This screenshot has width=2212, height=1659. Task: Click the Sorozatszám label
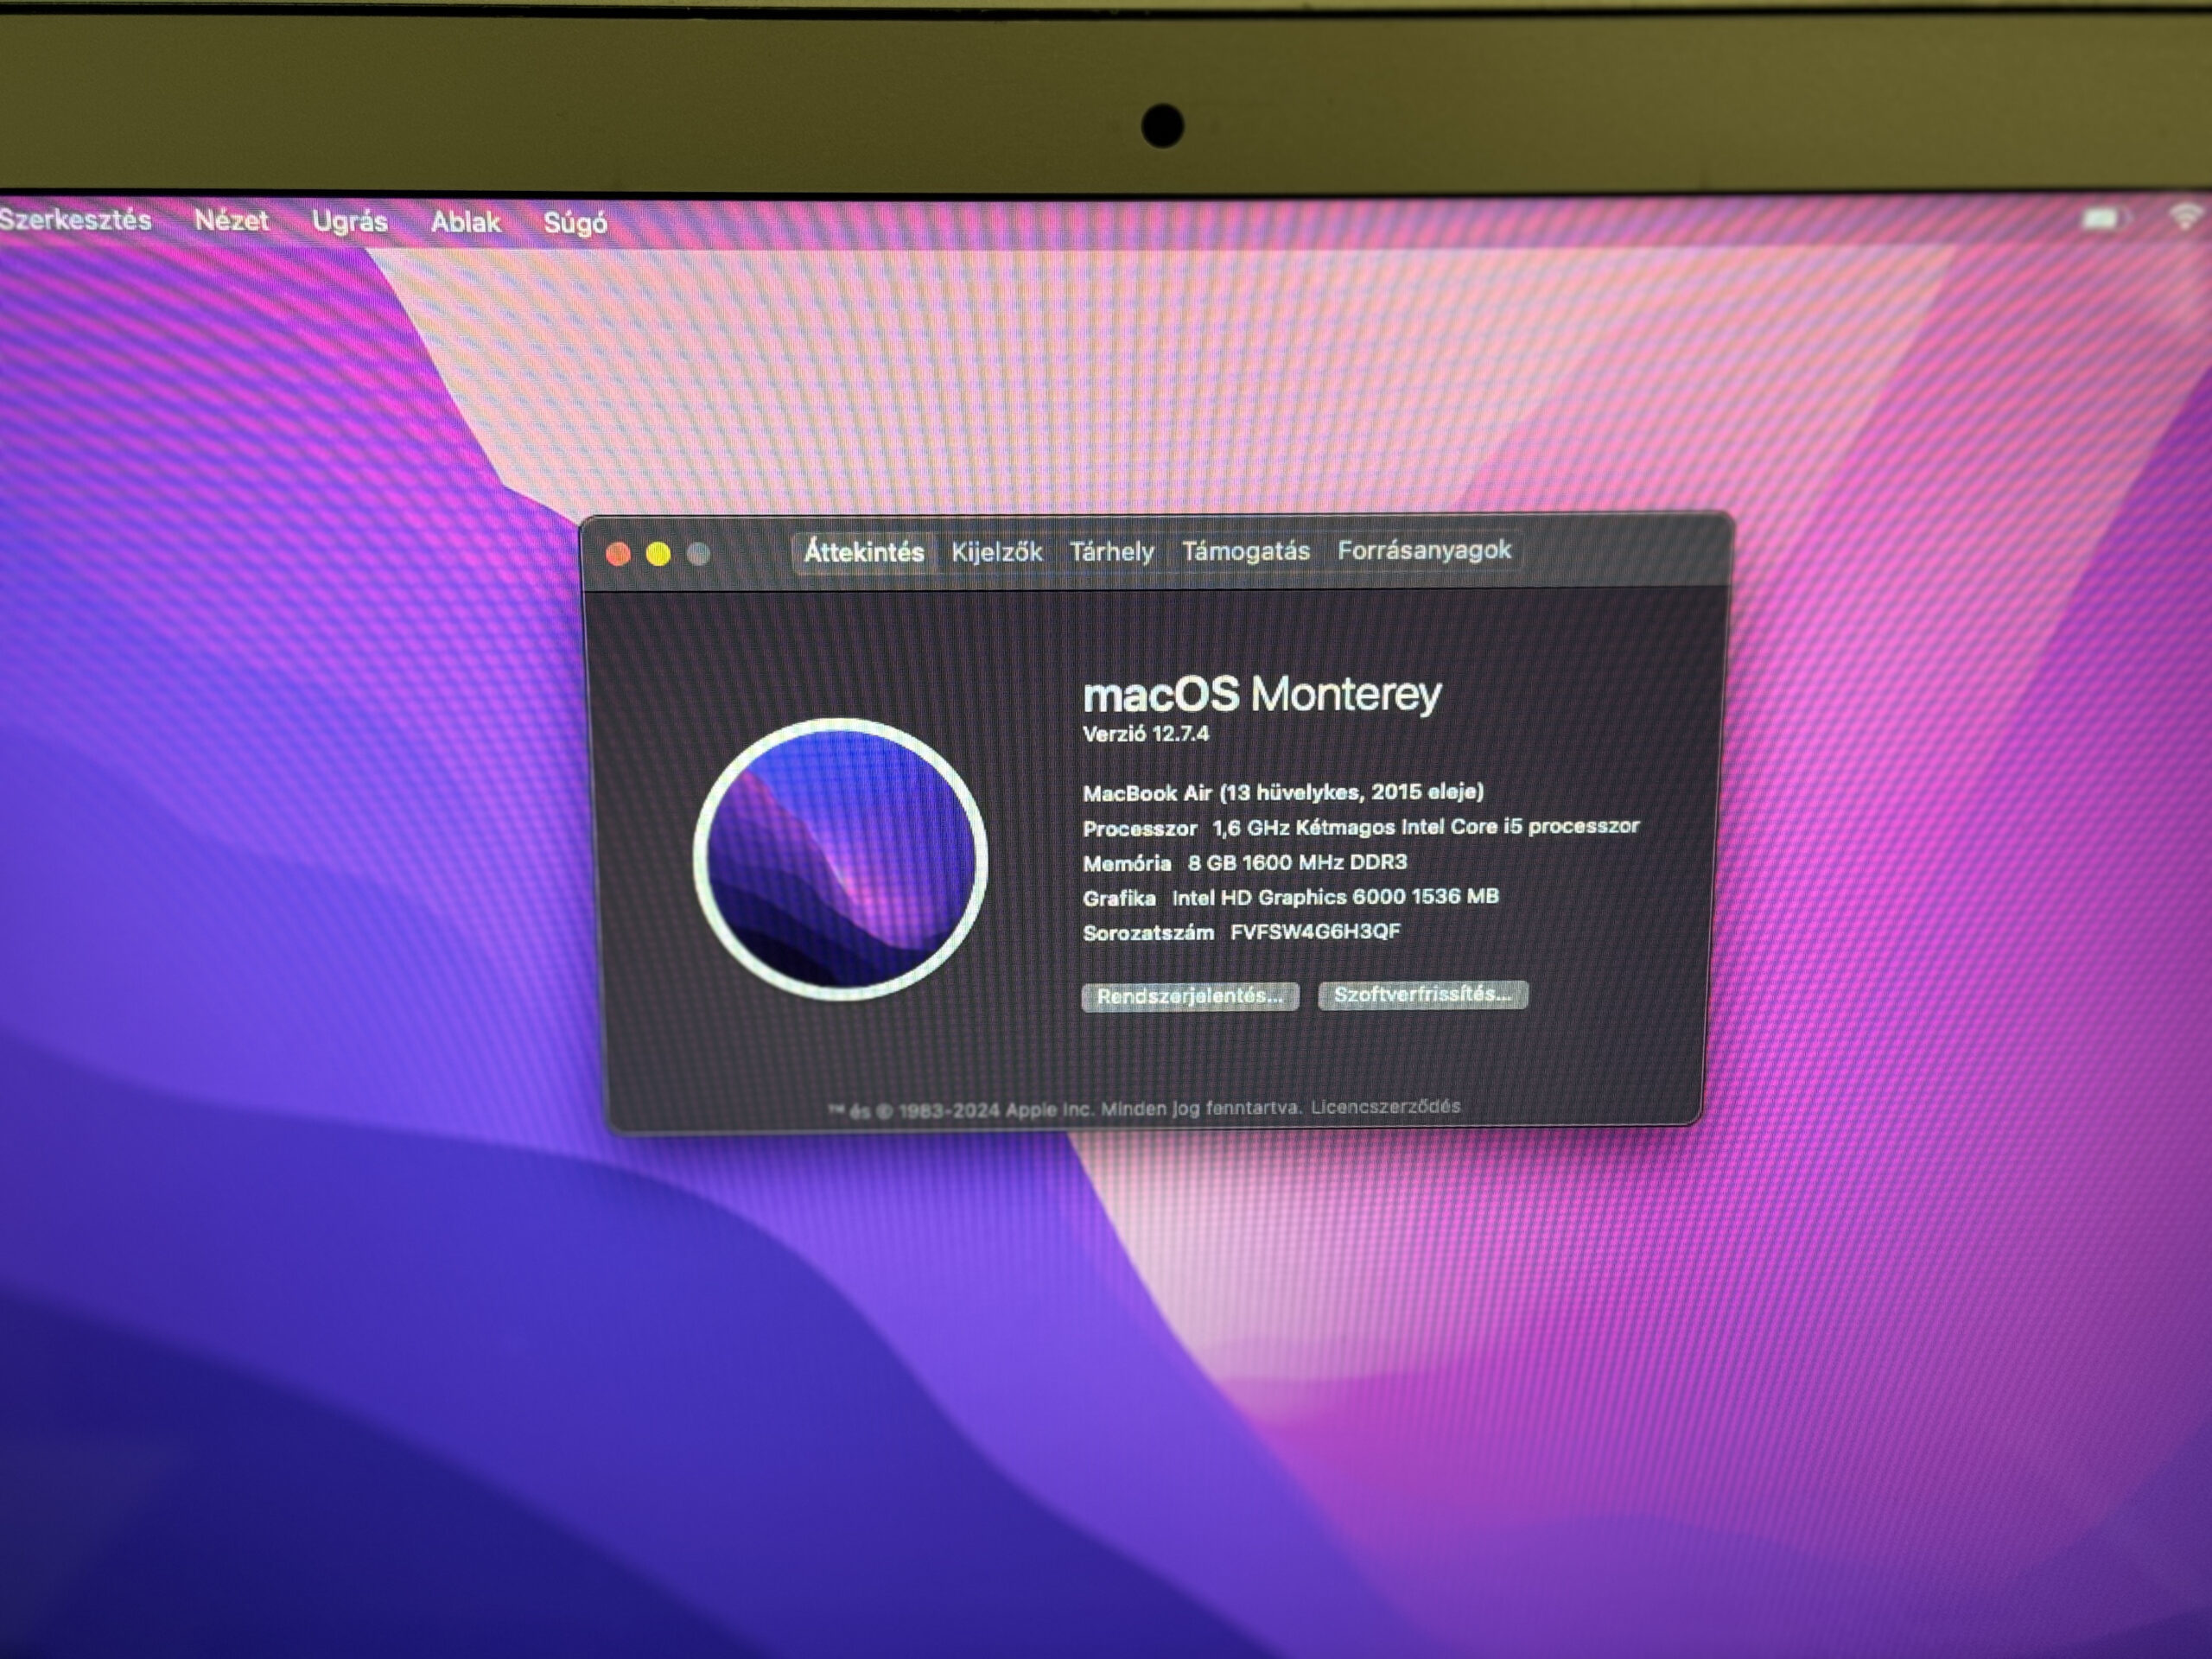pos(1148,933)
